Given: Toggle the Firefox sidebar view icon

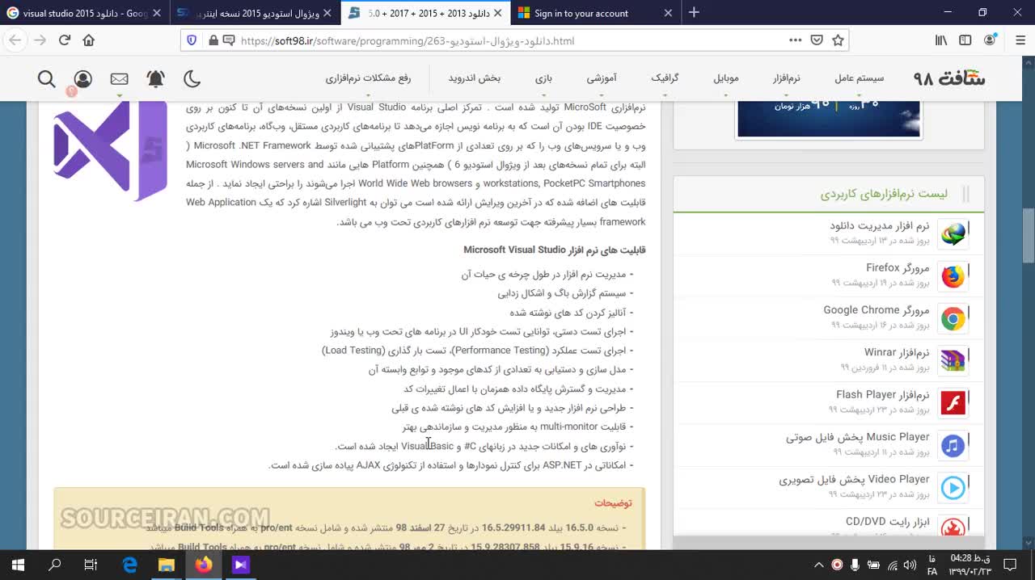Looking at the screenshot, I should coord(965,40).
